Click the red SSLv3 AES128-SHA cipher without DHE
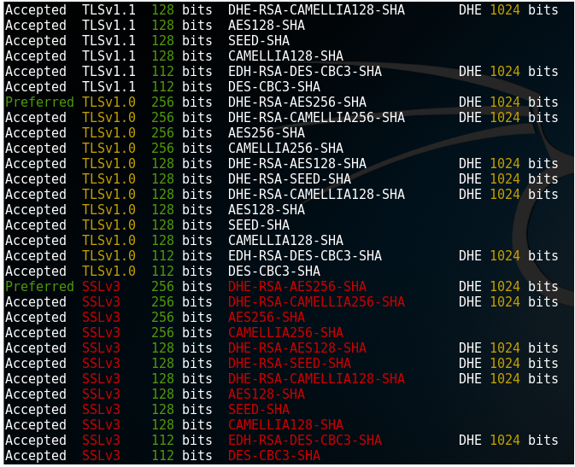Screen dimensions: 575x467 267,394
